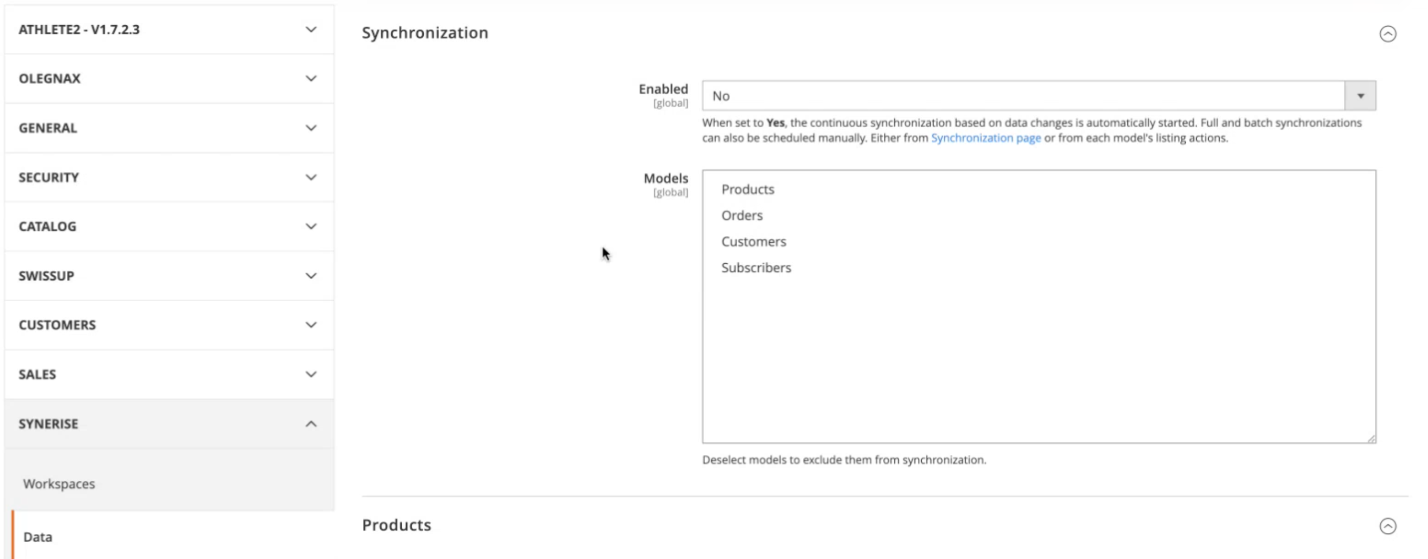Viewport: 1428px width, 559px height.
Task: Select Customers in the Models list
Action: pos(753,241)
